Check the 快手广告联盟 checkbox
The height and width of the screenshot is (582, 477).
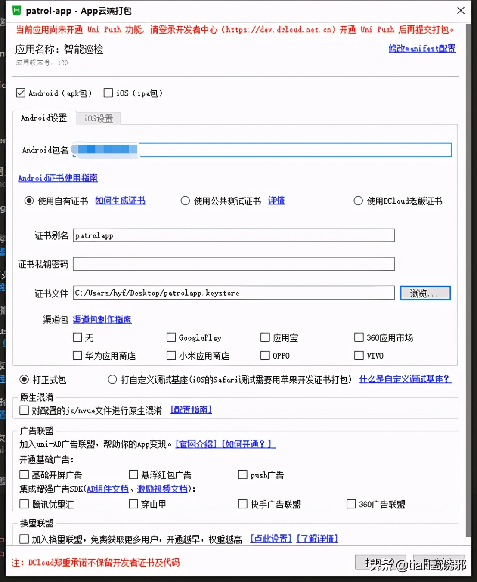tap(243, 504)
